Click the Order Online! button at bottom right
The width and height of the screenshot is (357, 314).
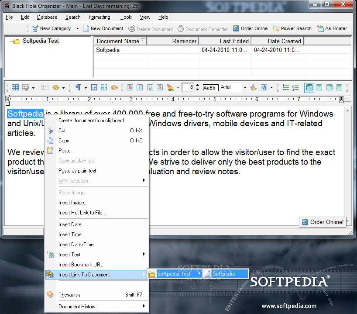pyautogui.click(x=323, y=222)
